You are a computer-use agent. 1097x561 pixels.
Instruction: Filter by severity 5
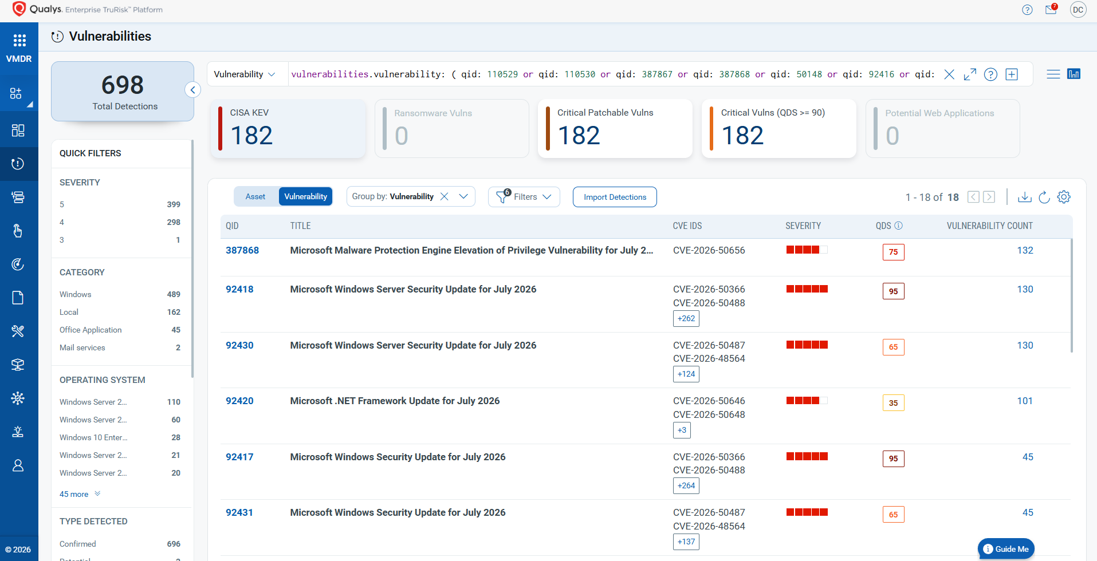tap(120, 204)
